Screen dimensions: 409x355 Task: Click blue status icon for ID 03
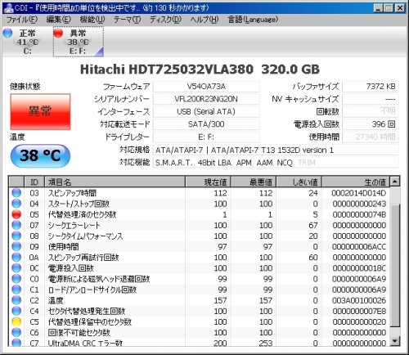(x=16, y=193)
